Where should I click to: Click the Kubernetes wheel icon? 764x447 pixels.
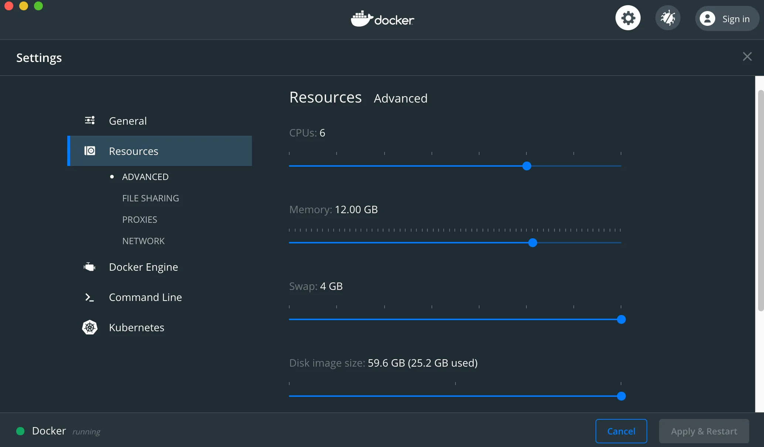coord(90,327)
